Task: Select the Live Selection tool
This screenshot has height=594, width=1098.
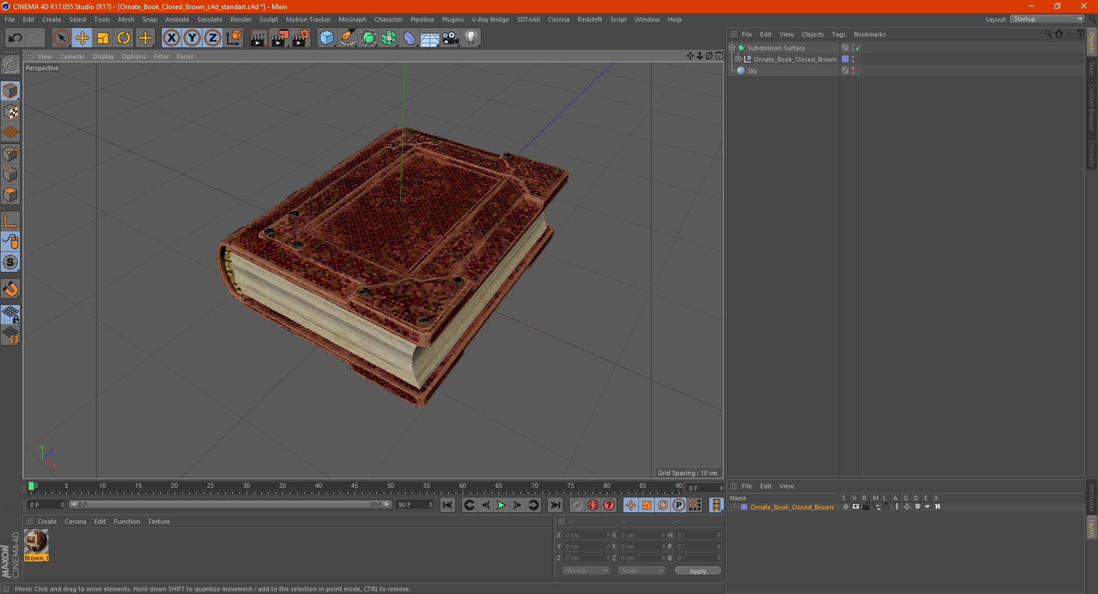Action: tap(61, 38)
